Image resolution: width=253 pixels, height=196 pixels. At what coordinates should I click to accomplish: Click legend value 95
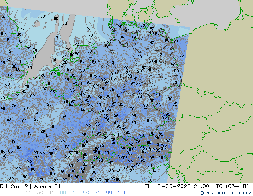(97, 193)
